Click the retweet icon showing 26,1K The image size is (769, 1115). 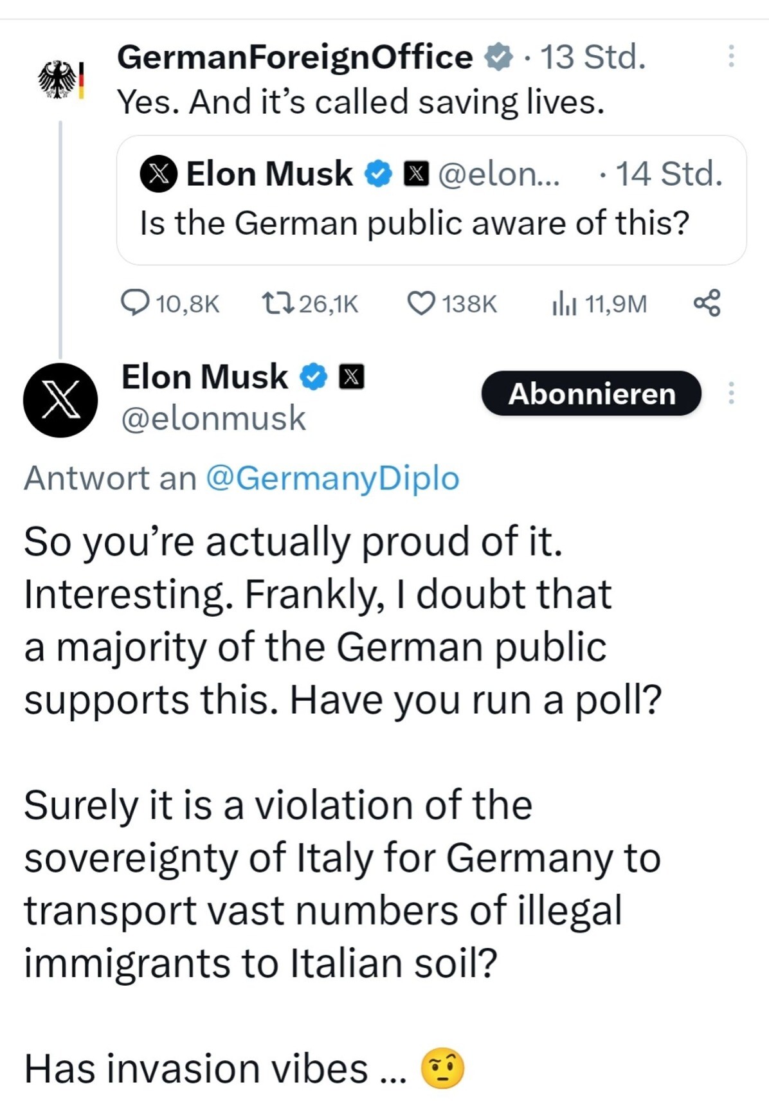pyautogui.click(x=278, y=303)
